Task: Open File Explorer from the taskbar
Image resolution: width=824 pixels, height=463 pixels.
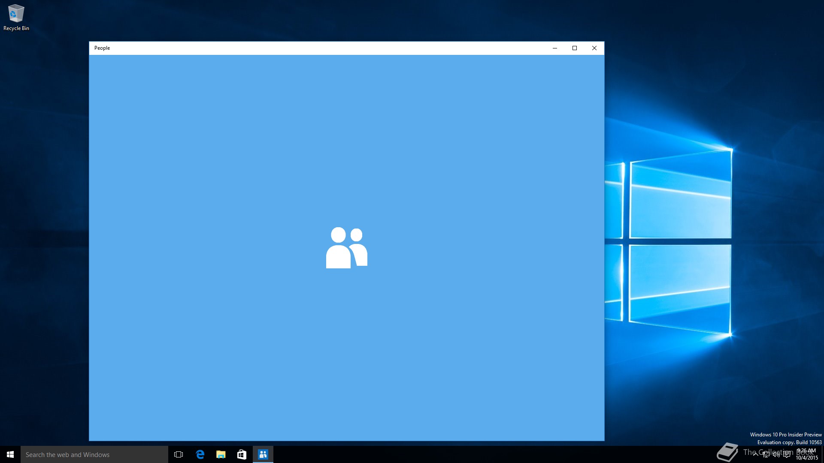Action: coord(221,454)
